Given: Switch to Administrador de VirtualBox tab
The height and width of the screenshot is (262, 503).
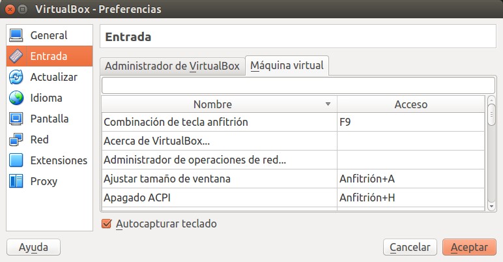Looking at the screenshot, I should pyautogui.click(x=172, y=66).
